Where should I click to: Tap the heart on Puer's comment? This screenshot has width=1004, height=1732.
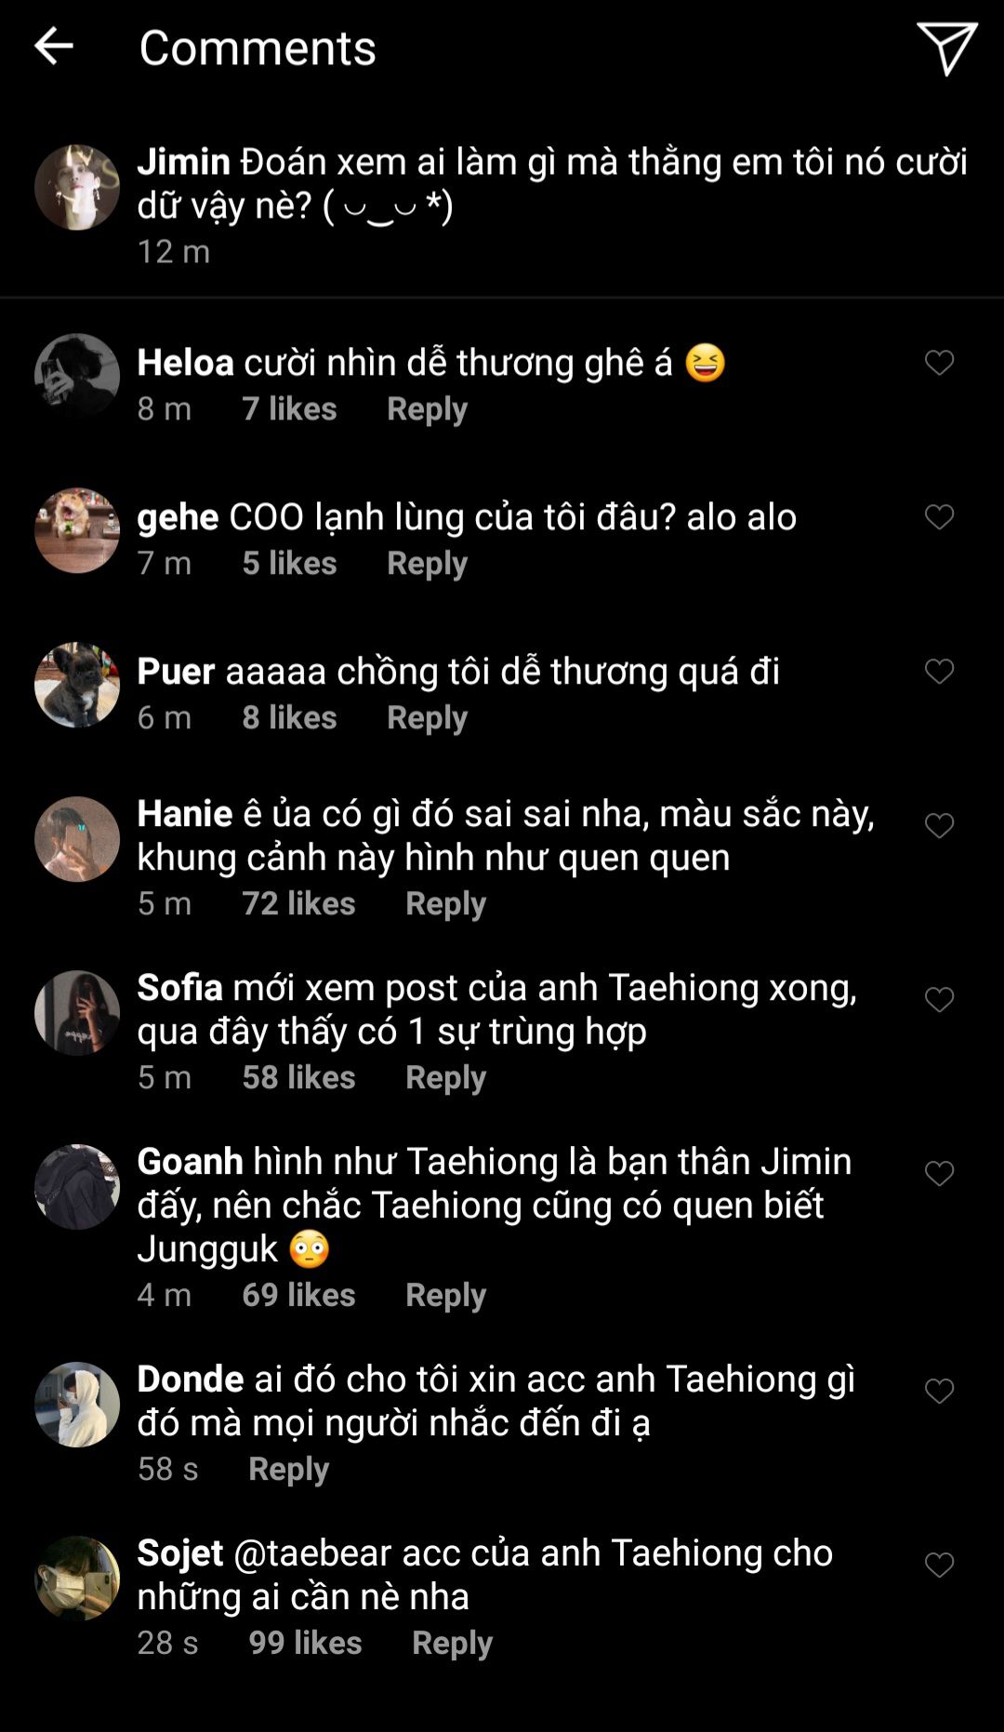click(939, 672)
